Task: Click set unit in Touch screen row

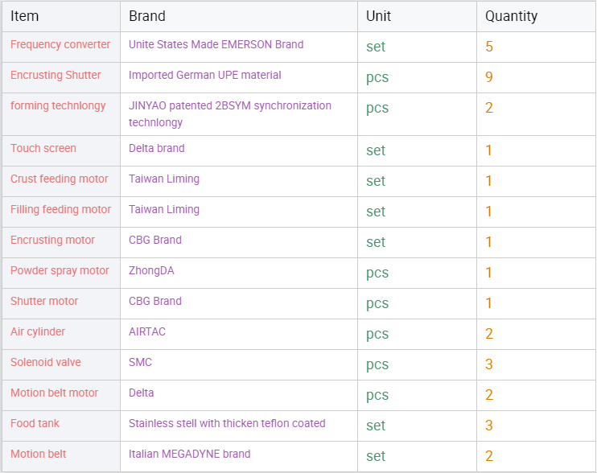Action: point(376,150)
